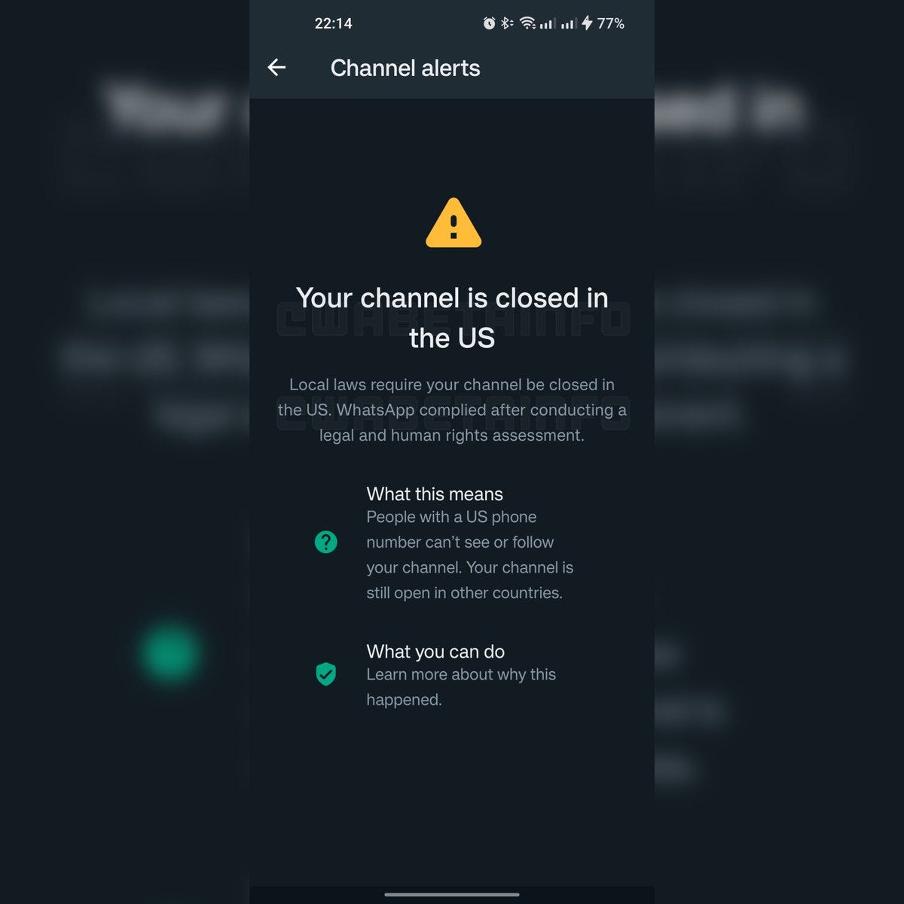This screenshot has width=904, height=904.
Task: Open Learn more about why this happened
Action: pyautogui.click(x=461, y=687)
